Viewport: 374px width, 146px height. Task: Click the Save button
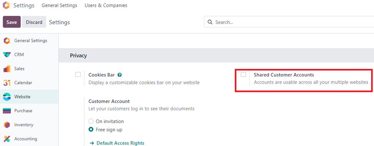12,22
